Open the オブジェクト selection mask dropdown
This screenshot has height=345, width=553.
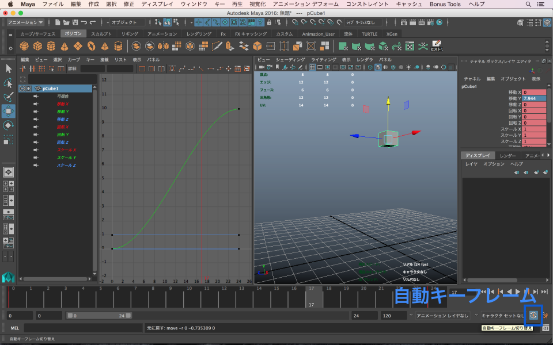[127, 22]
